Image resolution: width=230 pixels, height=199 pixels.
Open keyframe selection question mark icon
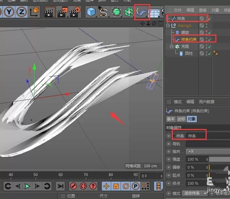[93, 186]
